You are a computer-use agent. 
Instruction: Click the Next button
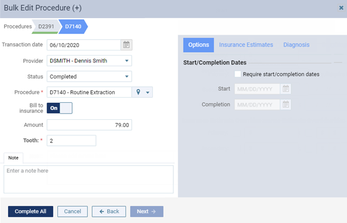click(147, 212)
